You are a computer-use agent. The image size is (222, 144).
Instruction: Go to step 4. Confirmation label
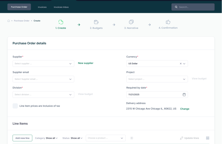168,28
